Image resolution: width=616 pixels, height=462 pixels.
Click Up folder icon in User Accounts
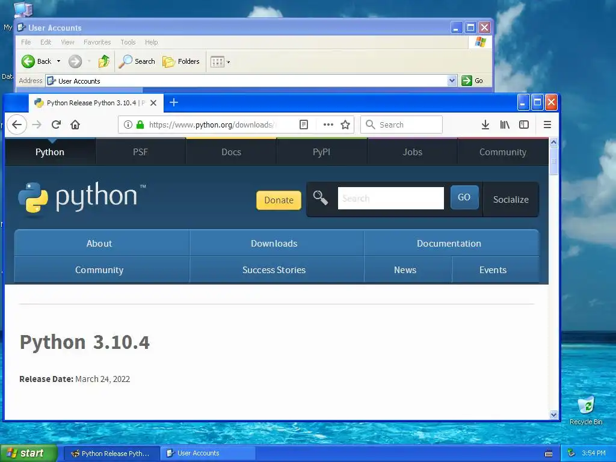[x=104, y=61]
